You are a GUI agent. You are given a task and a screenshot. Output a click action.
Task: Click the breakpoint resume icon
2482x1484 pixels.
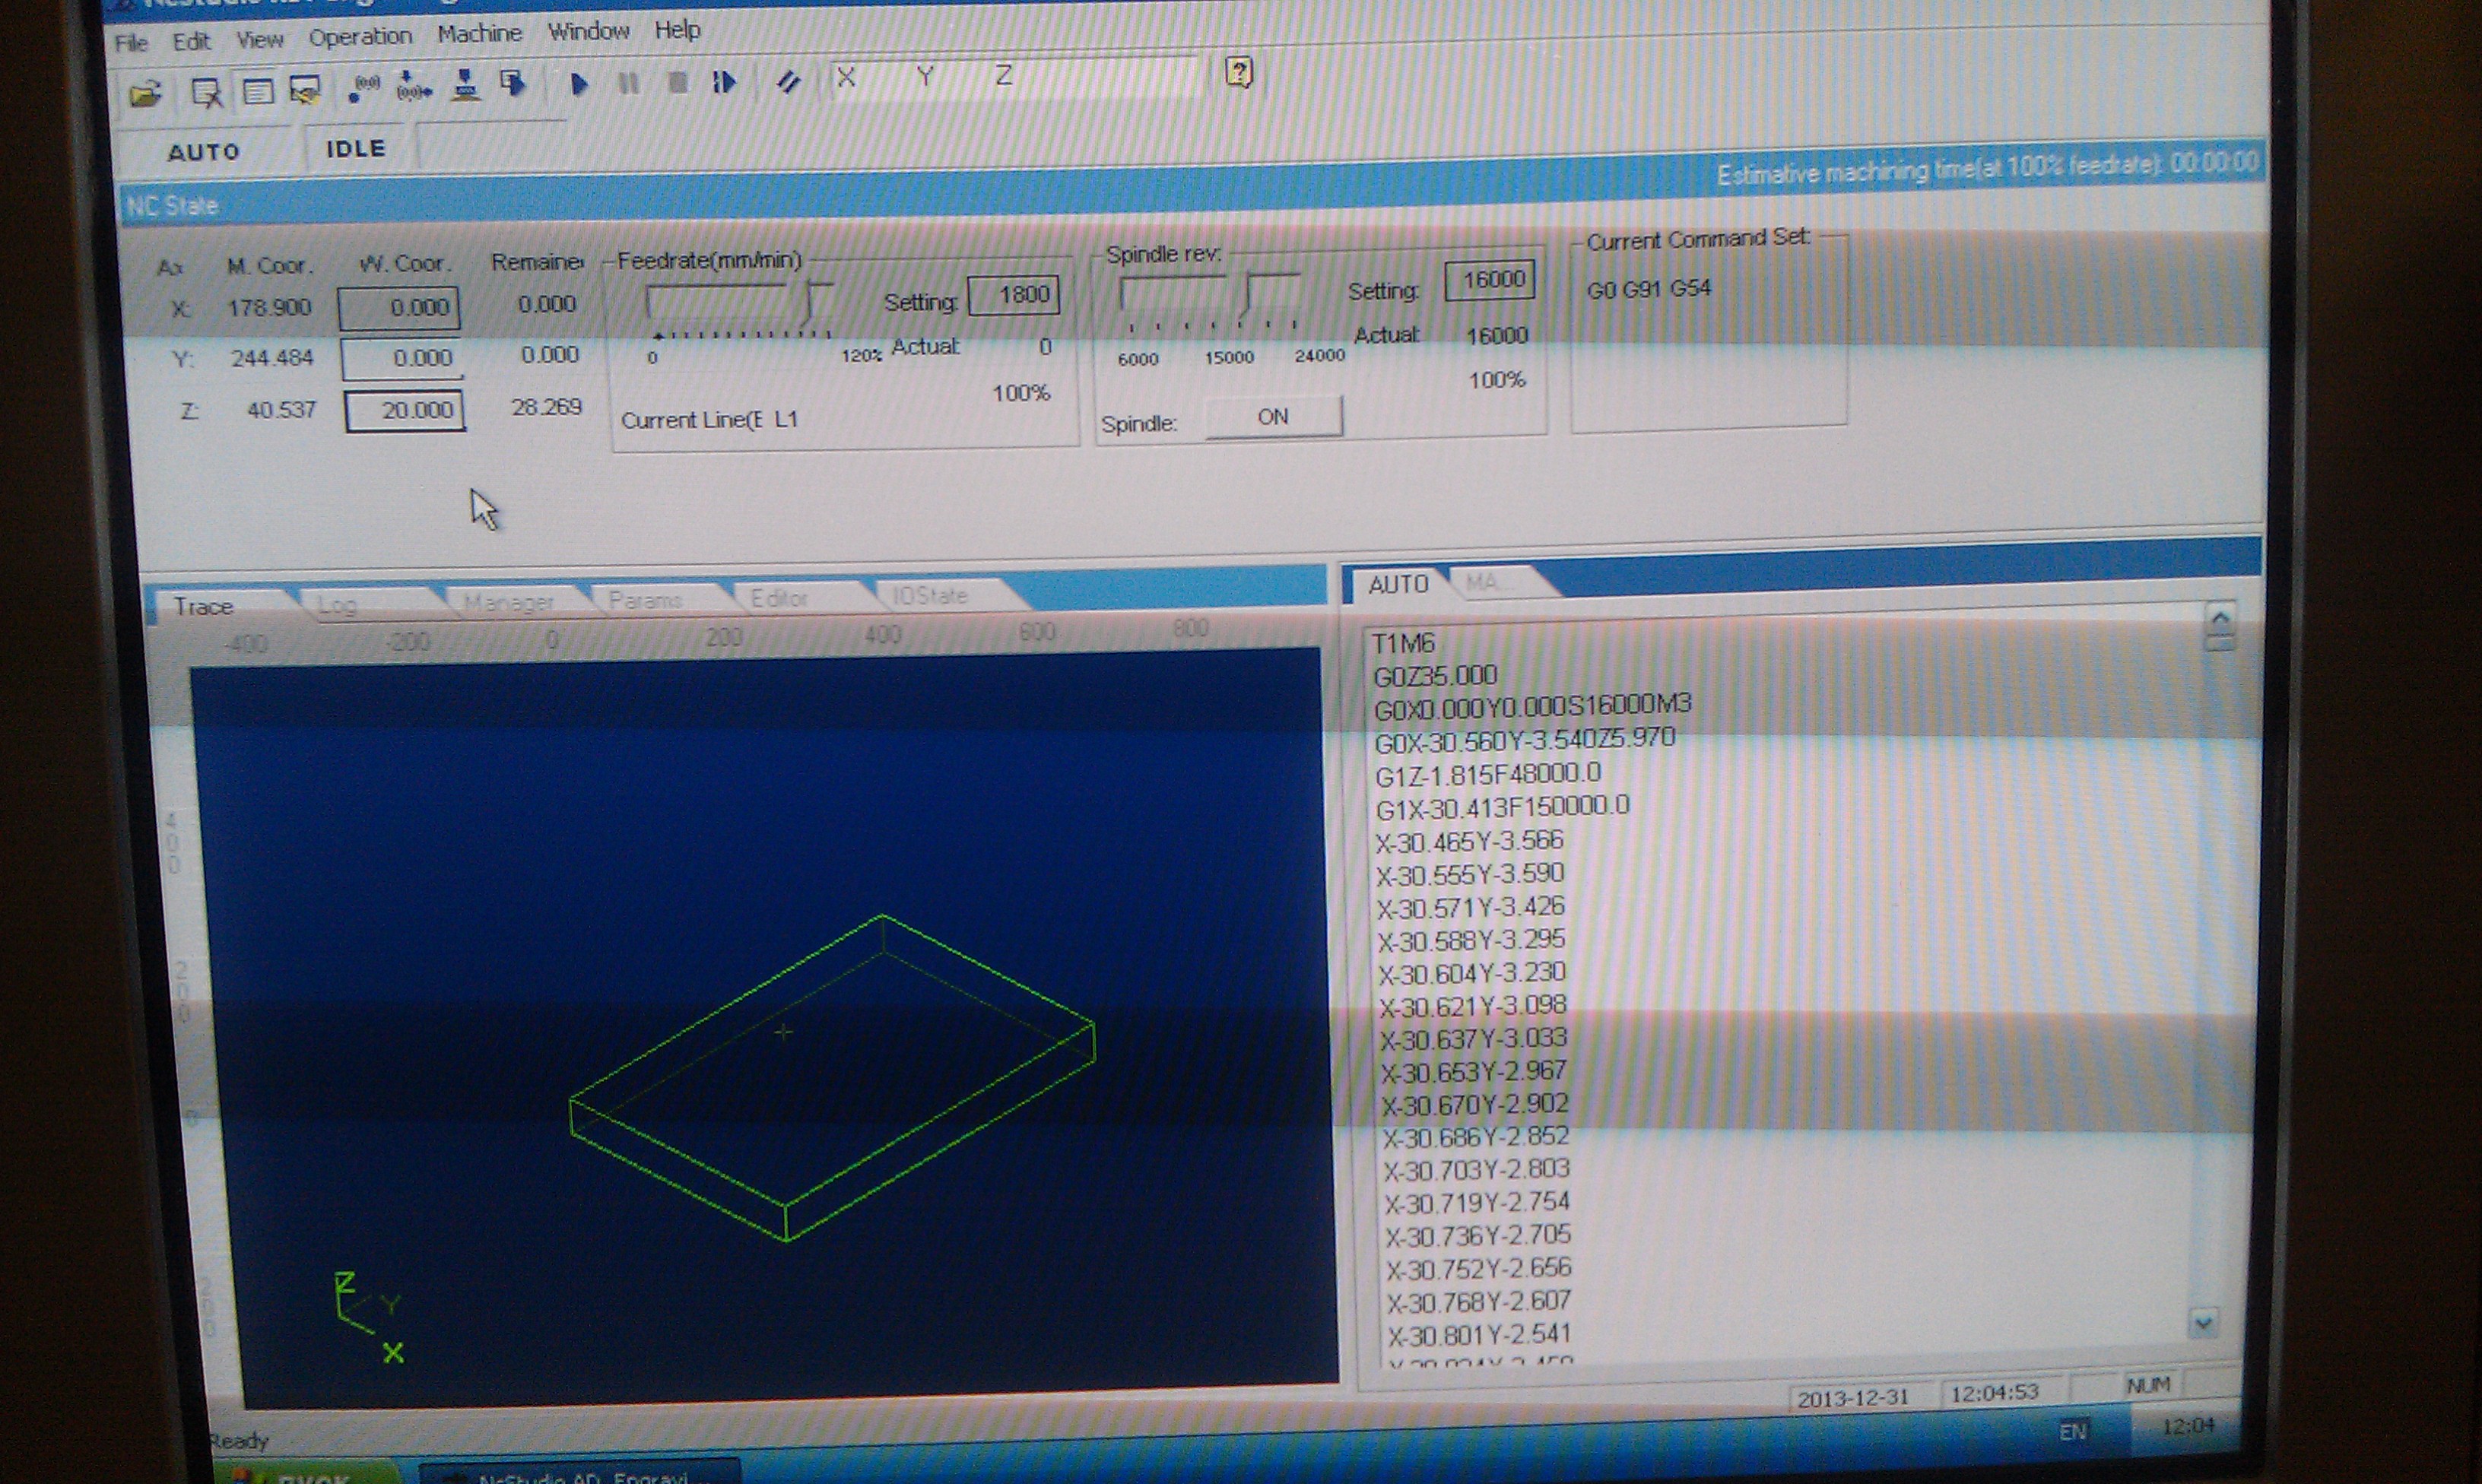click(x=725, y=82)
